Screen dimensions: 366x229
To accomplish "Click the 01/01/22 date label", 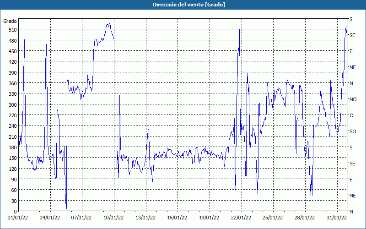I will 18,218.
